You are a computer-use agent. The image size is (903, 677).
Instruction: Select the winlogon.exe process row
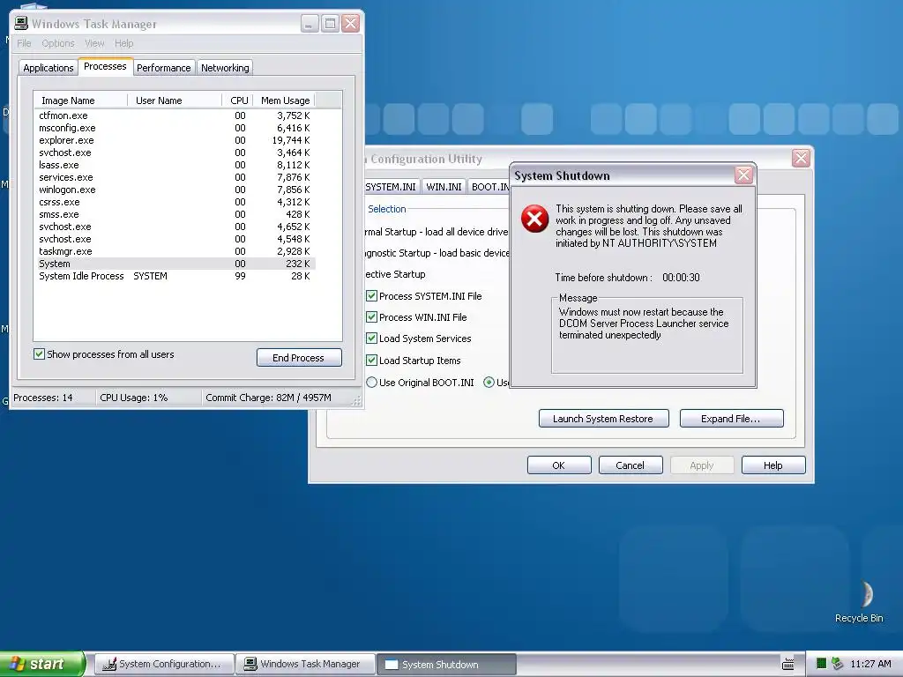175,190
